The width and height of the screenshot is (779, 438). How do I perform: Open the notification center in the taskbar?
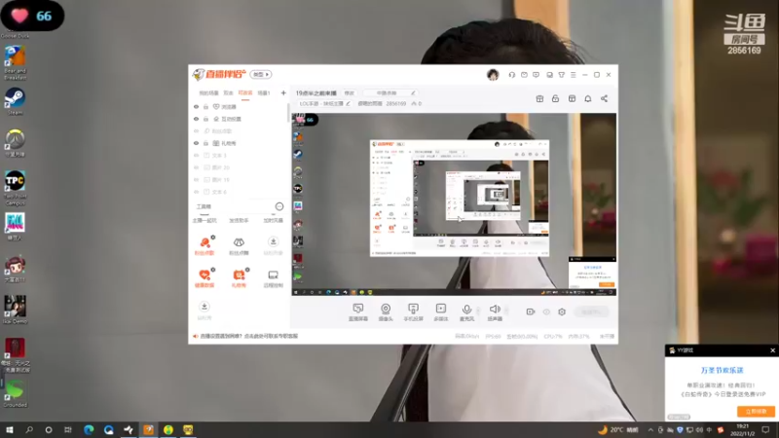(765, 430)
